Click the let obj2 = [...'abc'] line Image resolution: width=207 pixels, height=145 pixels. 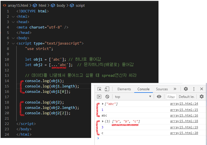[49, 65]
